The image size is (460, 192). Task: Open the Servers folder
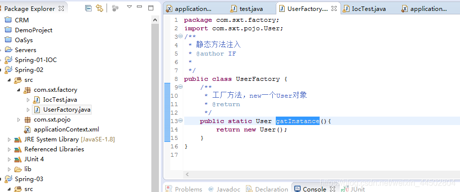pyautogui.click(x=25, y=50)
